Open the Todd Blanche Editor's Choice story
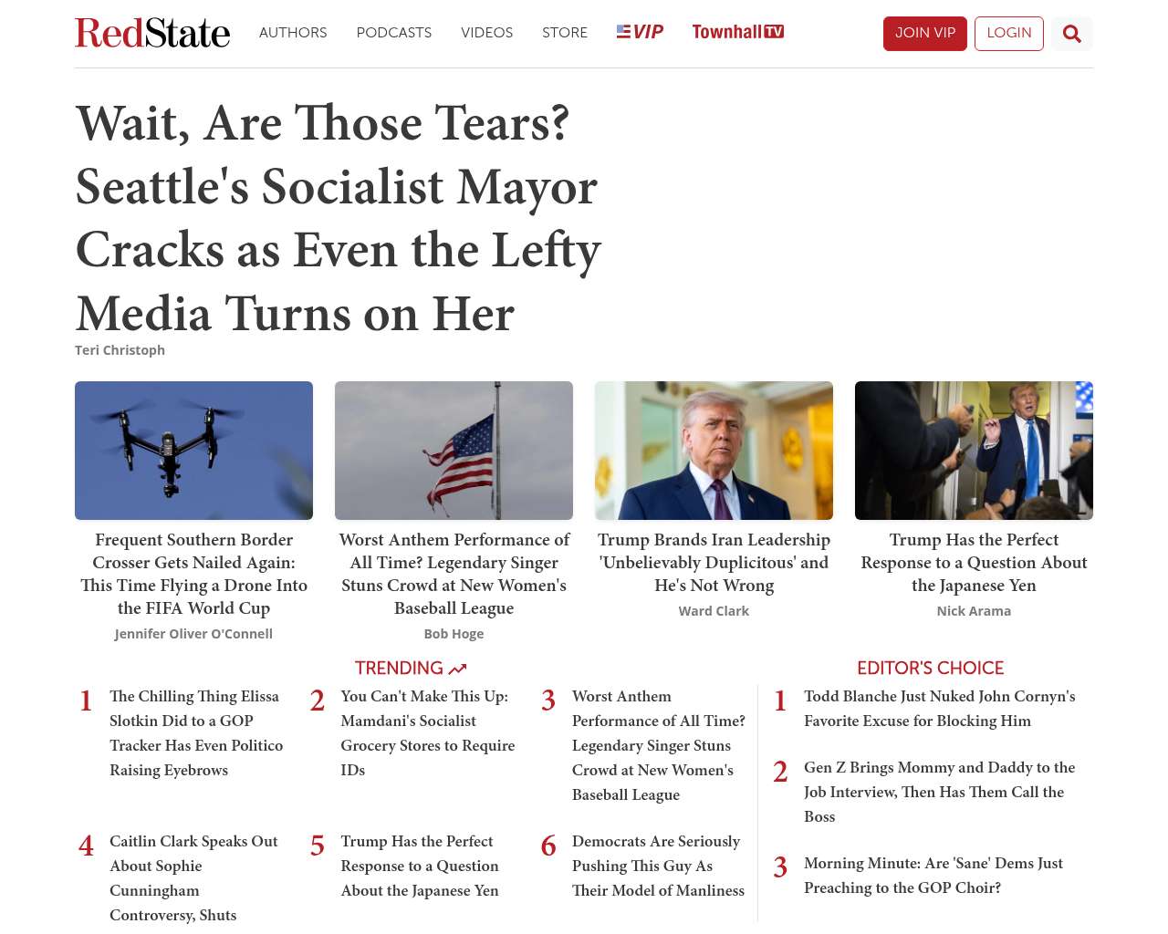The height and width of the screenshot is (934, 1168). 940,709
